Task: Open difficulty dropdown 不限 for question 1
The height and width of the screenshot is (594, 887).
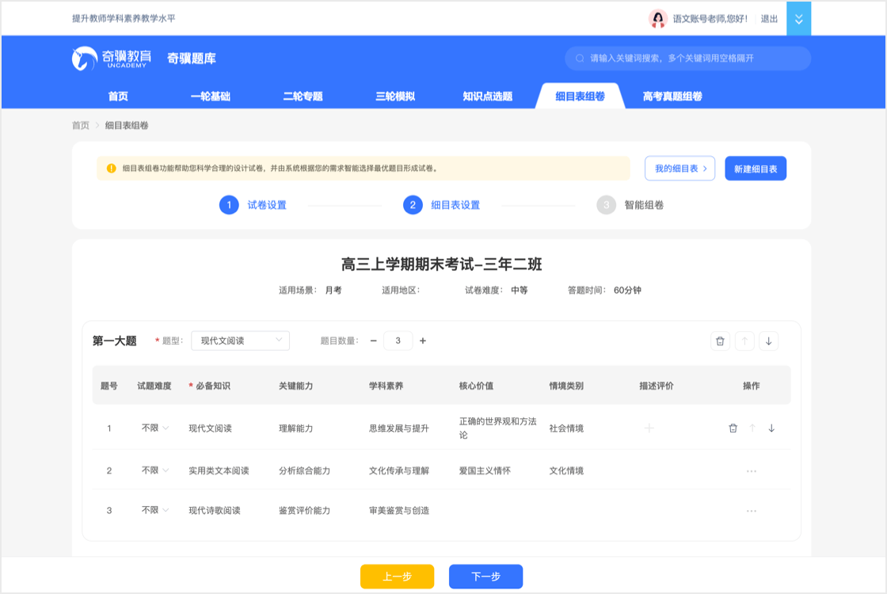Action: 154,428
